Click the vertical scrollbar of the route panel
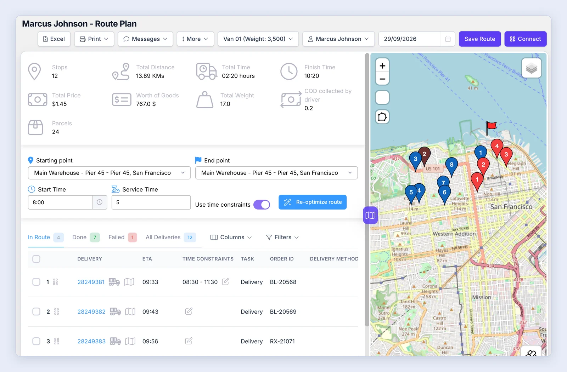This screenshot has height=372, width=567. [x=367, y=190]
